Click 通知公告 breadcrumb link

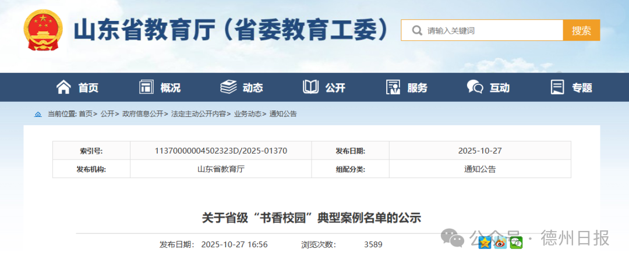(283, 114)
